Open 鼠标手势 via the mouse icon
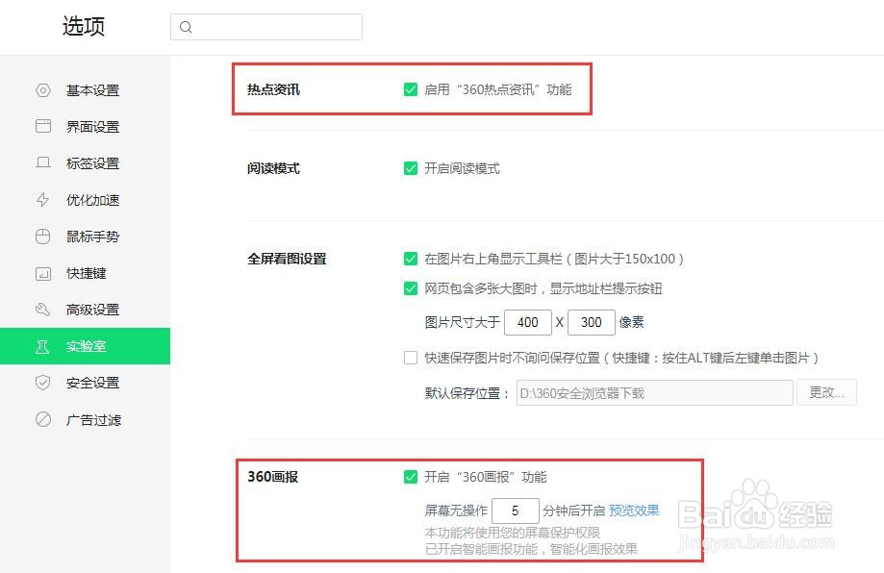 tap(43, 237)
